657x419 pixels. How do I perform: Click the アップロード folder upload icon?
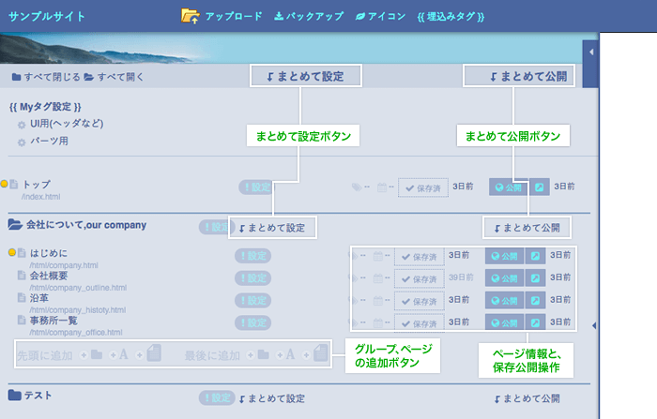pyautogui.click(x=190, y=16)
